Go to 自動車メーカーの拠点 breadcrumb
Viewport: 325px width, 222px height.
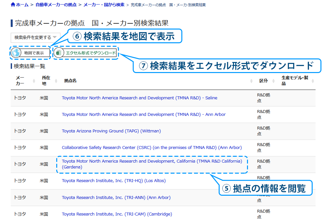click(56, 5)
